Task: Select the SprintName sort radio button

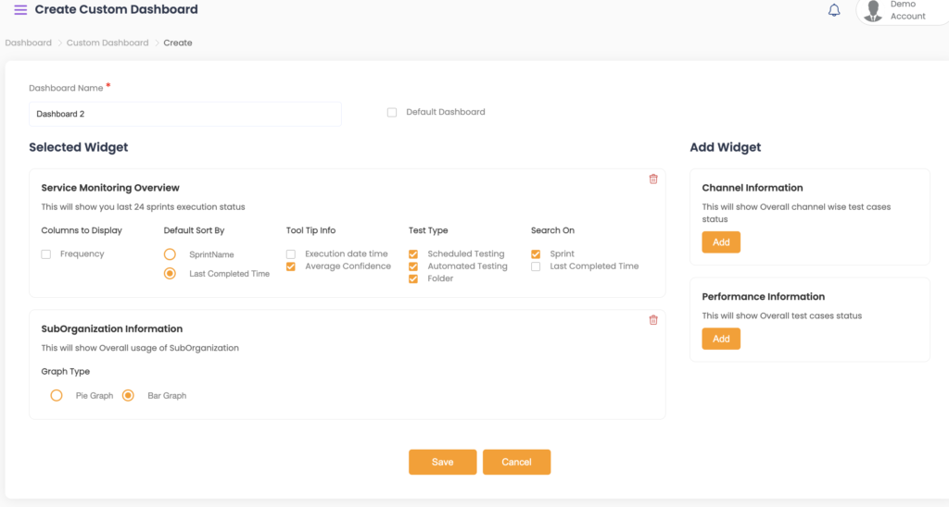Action: [x=170, y=254]
